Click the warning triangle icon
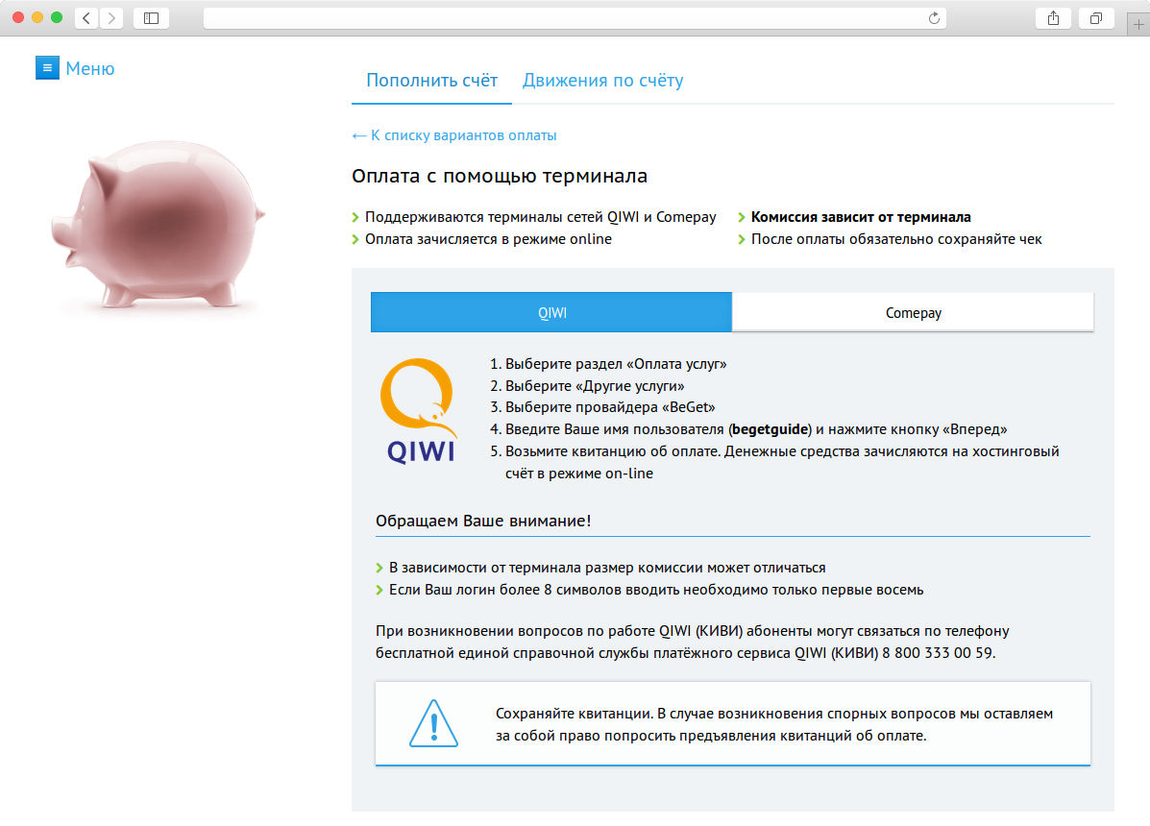The image size is (1150, 826). click(433, 723)
